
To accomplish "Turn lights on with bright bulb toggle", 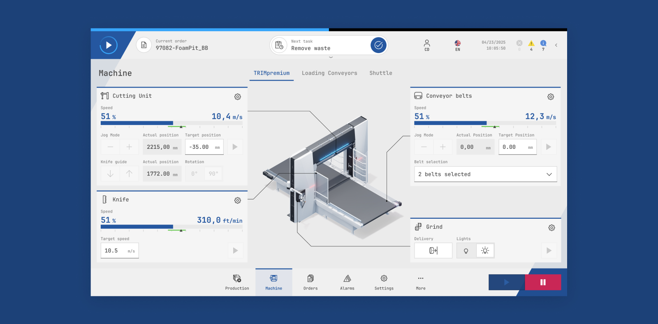I will 485,250.
